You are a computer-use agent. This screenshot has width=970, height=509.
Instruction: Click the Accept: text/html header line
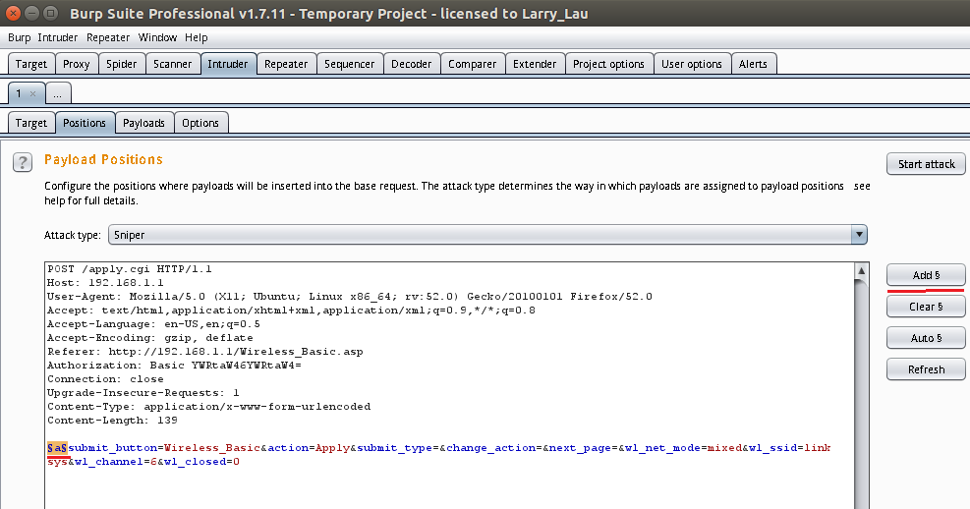pyautogui.click(x=291, y=310)
